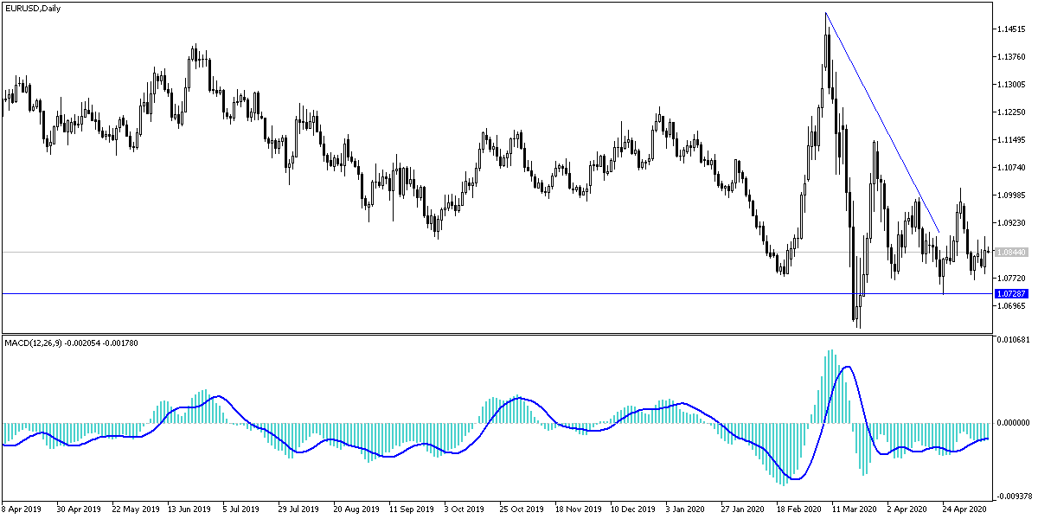Select the divider between chart and MACD panes
The image size is (1038, 519).
(519, 333)
